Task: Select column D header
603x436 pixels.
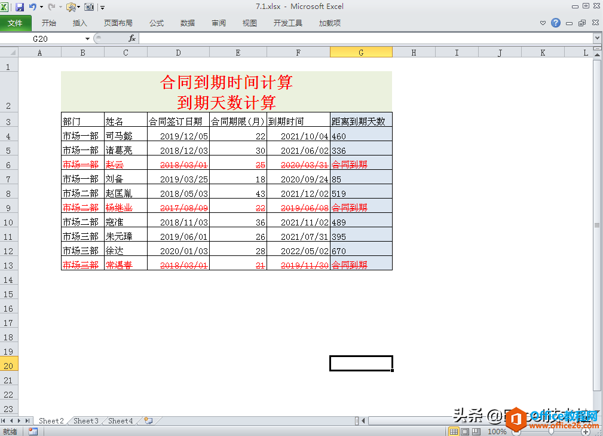Action: [178, 53]
